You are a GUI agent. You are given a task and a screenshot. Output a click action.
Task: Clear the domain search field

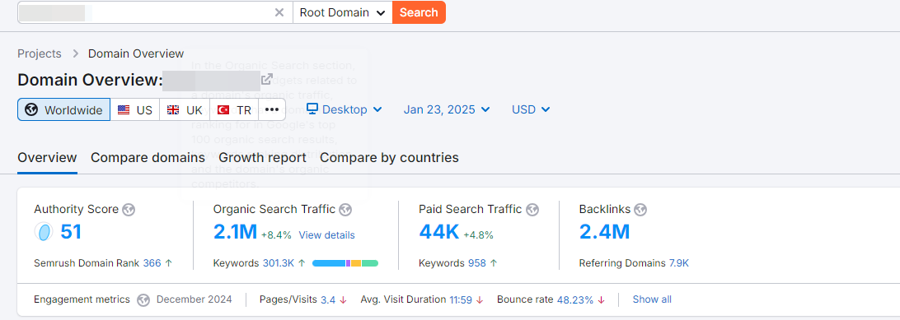(x=279, y=12)
